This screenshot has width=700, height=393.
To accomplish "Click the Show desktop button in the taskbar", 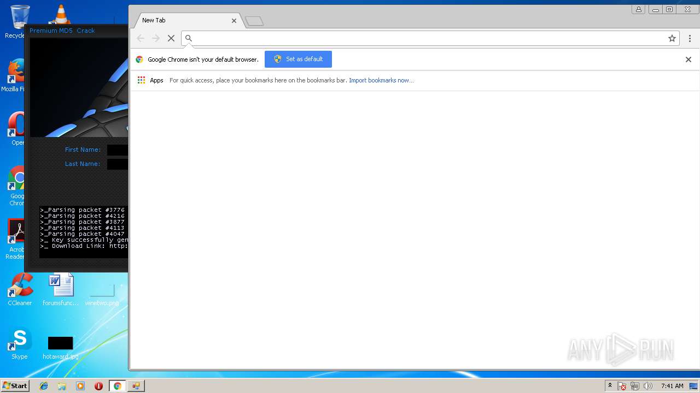I will tap(695, 386).
